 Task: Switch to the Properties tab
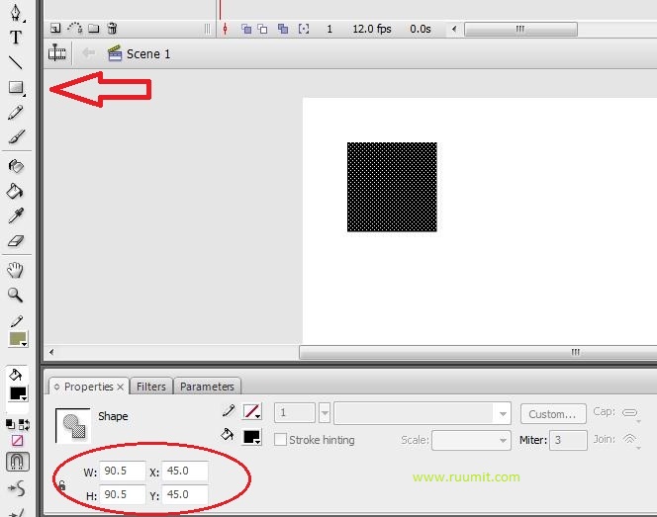tap(88, 387)
